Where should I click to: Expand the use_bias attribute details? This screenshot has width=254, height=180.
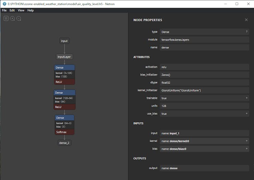pyautogui.click(x=246, y=114)
